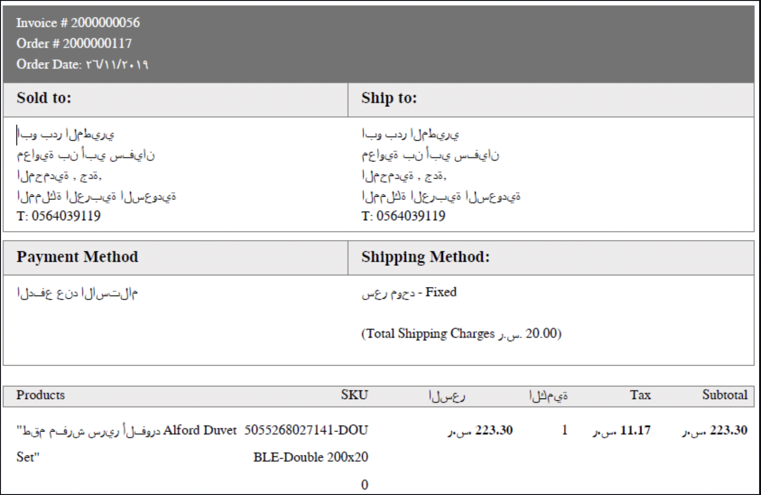Click the "Ship to:" heading

[x=389, y=98]
